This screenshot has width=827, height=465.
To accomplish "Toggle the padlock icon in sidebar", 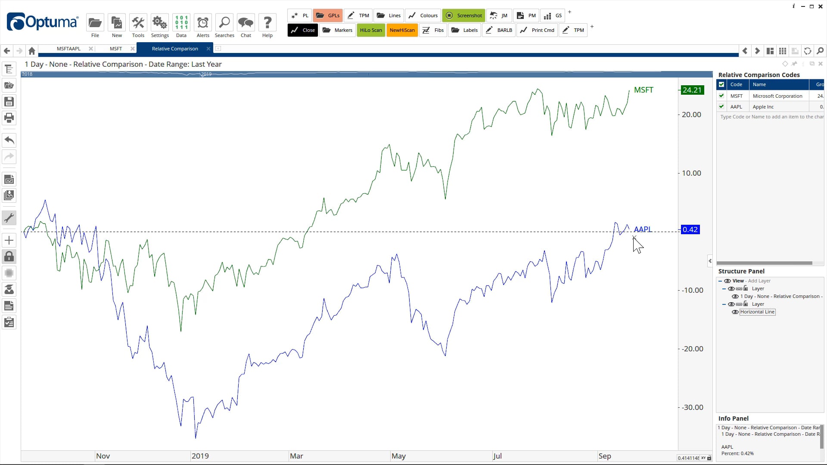I will pos(9,257).
